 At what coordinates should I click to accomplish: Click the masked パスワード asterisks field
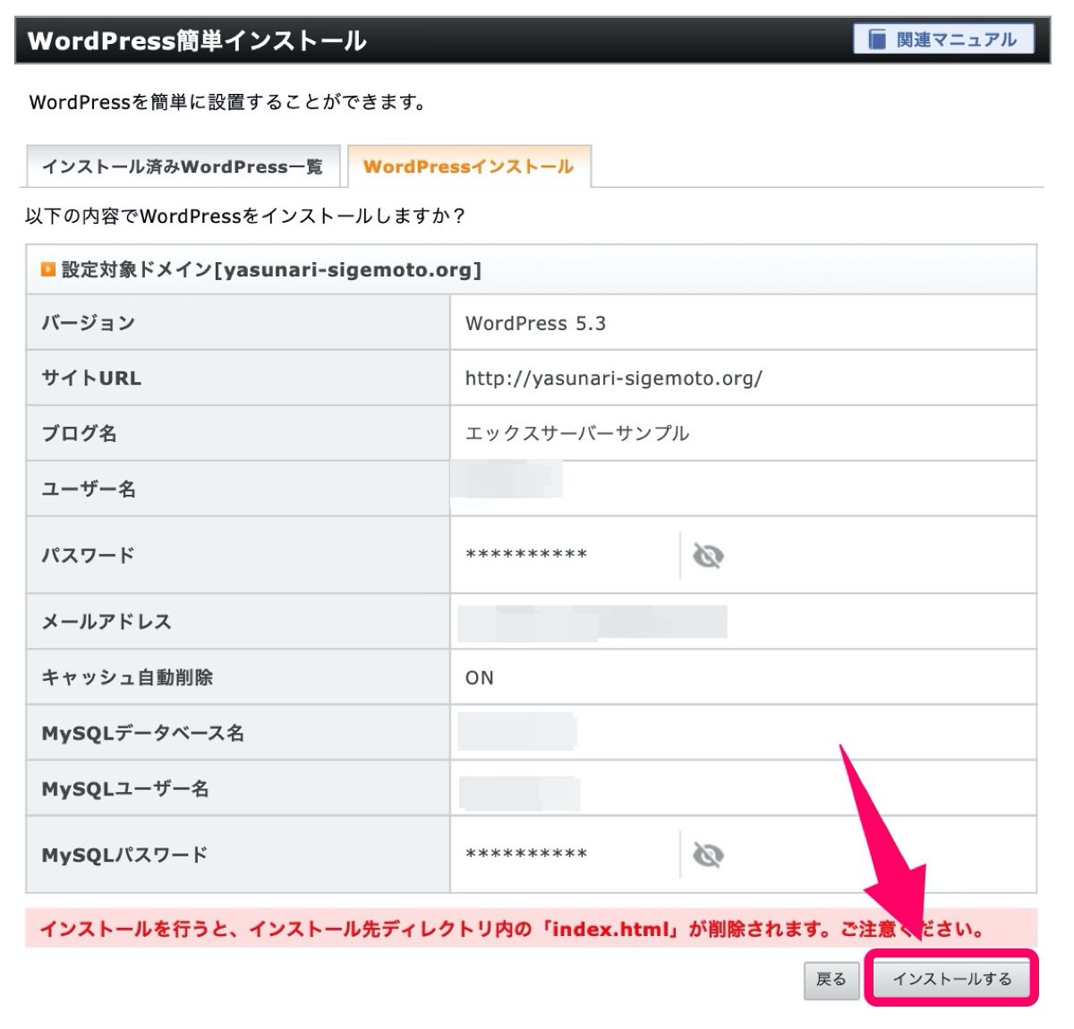(x=526, y=556)
